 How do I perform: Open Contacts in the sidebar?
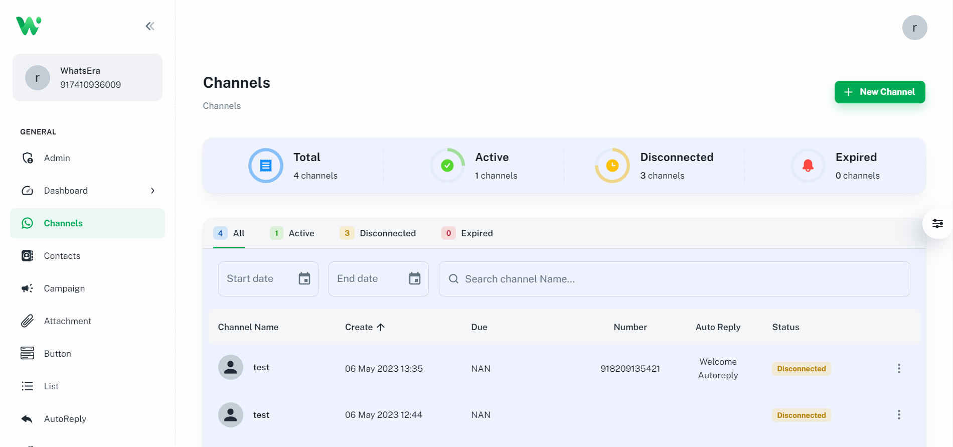(62, 256)
